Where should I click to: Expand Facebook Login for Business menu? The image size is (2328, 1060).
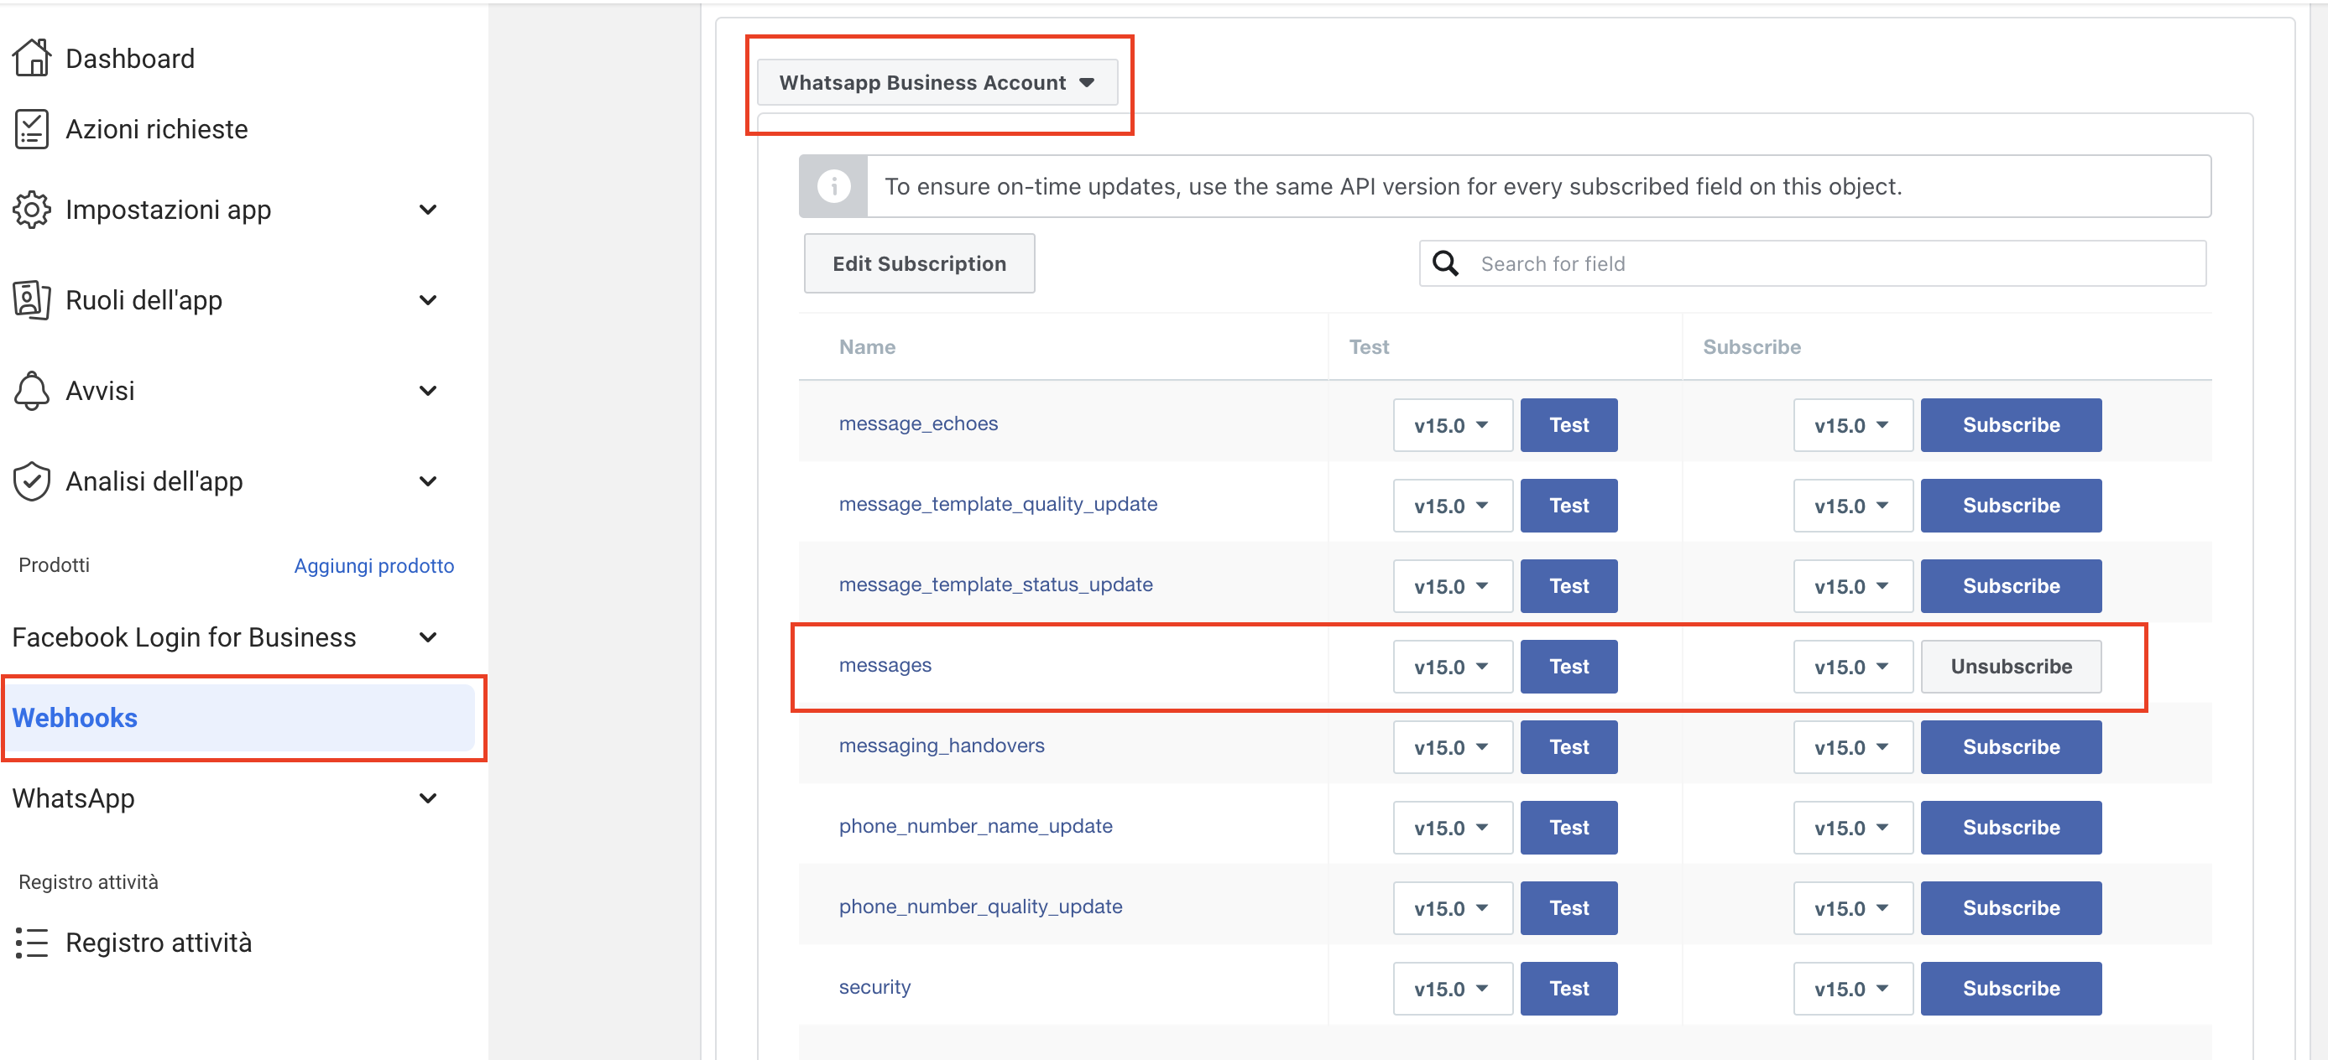427,637
